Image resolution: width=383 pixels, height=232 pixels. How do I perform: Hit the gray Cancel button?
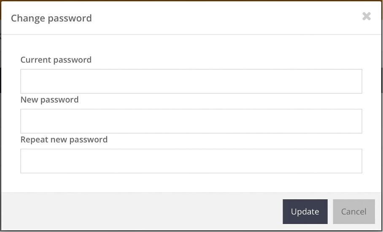[x=353, y=211]
